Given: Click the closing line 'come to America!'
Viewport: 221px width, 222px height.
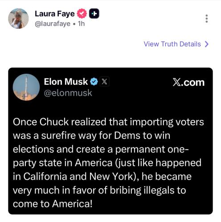Looking at the screenshot, I should click(x=53, y=204).
